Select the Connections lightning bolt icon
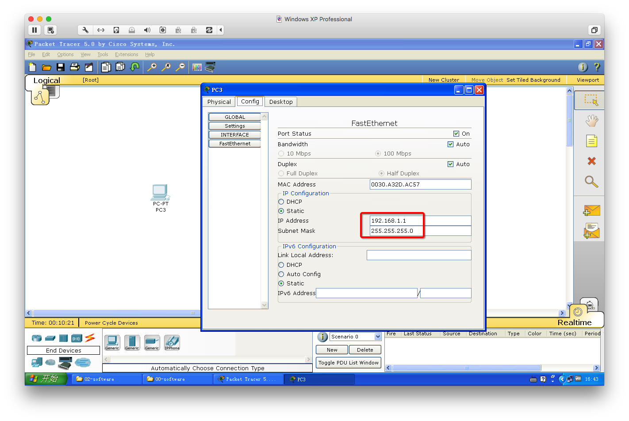Viewport: 629px width, 421px height. [90, 338]
